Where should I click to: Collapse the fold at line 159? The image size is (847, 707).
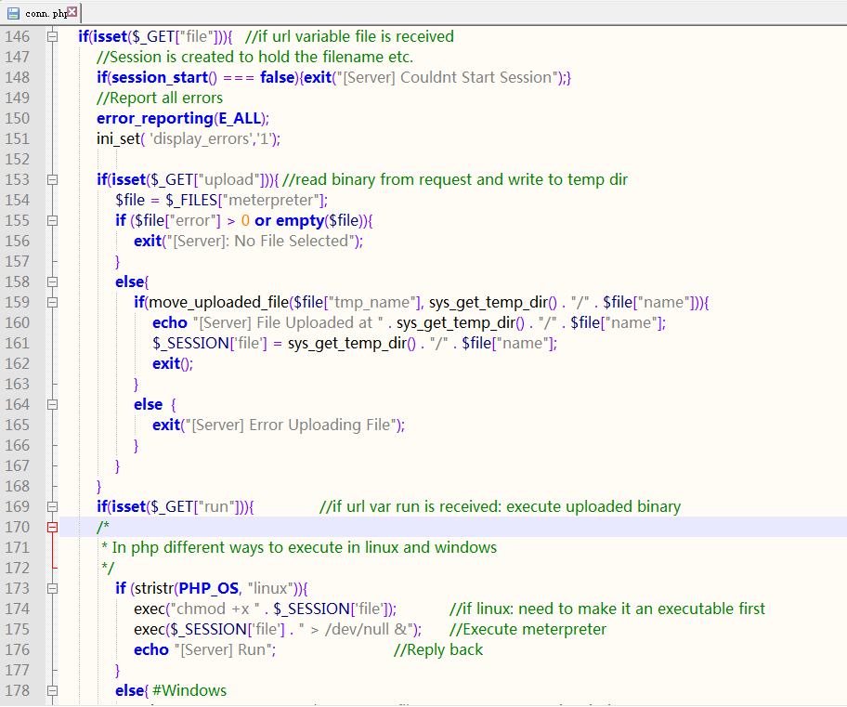point(52,303)
